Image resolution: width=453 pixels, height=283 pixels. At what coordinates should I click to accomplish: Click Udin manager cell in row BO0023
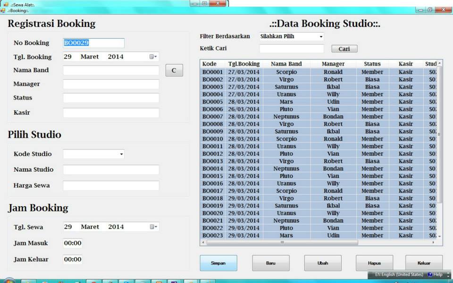click(333, 235)
